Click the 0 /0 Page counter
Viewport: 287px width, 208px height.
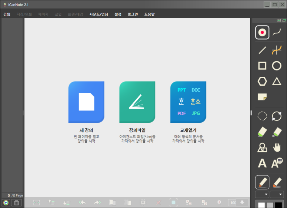pyautogui.click(x=15, y=195)
